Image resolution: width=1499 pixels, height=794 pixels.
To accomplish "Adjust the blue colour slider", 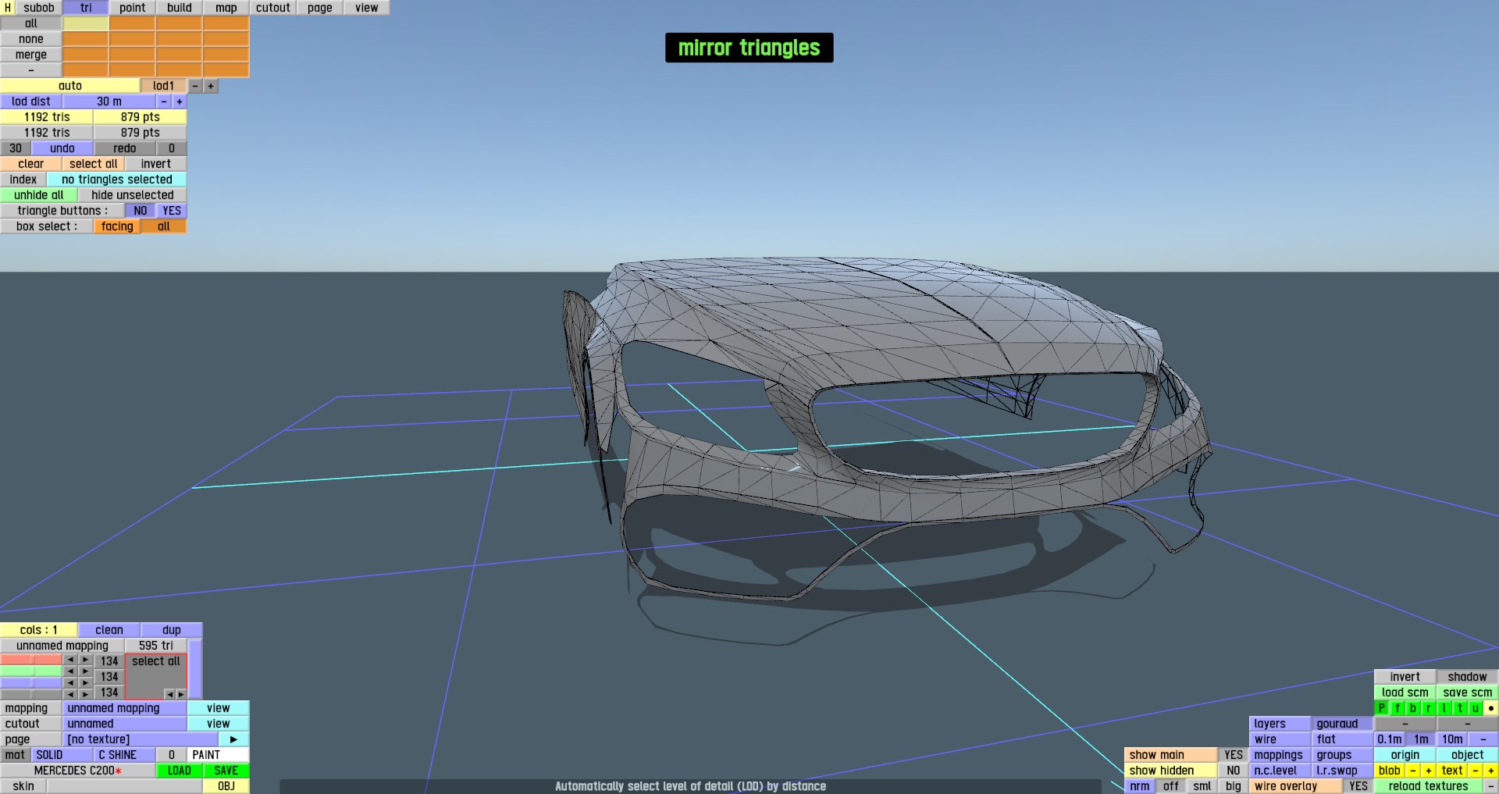I will 31,683.
